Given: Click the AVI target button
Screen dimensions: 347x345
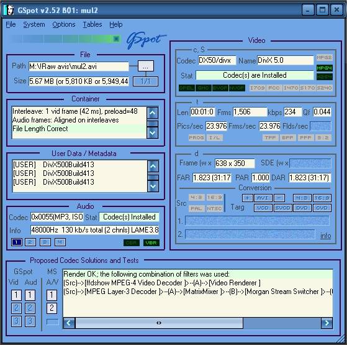Looking at the screenshot, I should tap(263, 198).
